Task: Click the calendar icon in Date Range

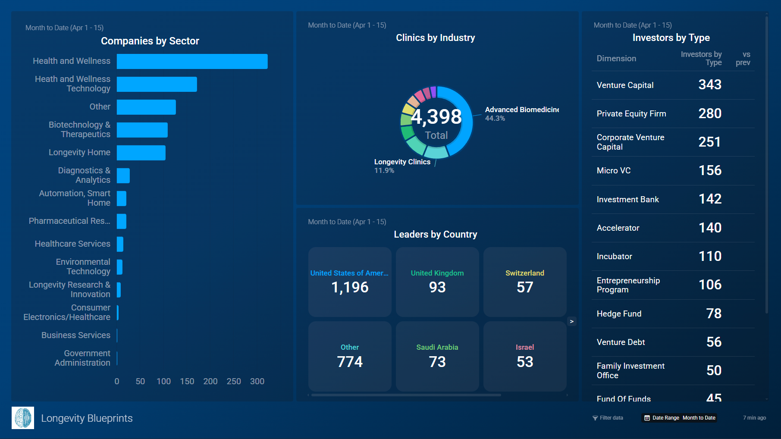Action: pyautogui.click(x=647, y=418)
